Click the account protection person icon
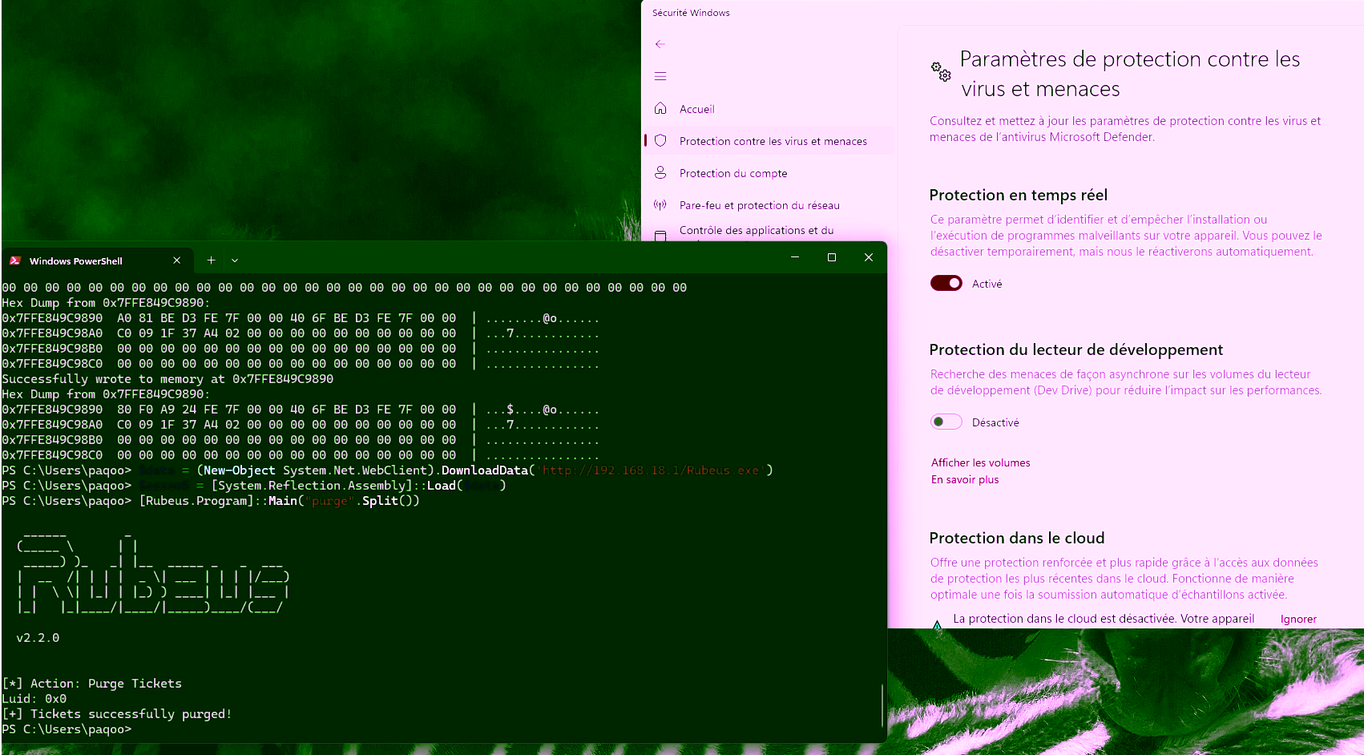1364x755 pixels. click(x=660, y=172)
